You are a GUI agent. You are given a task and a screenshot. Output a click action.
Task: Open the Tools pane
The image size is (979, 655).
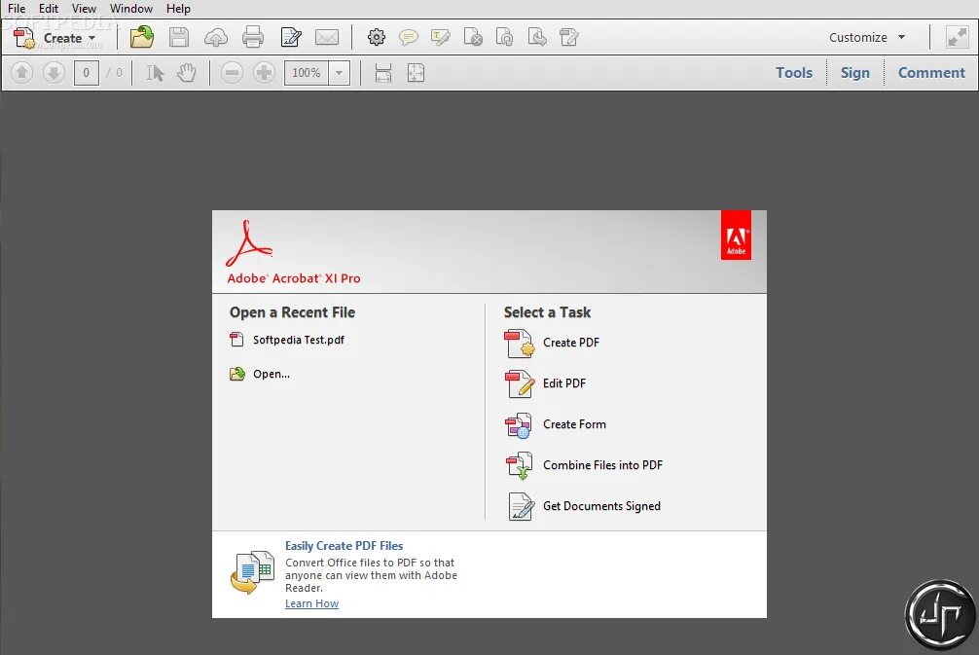pos(794,73)
